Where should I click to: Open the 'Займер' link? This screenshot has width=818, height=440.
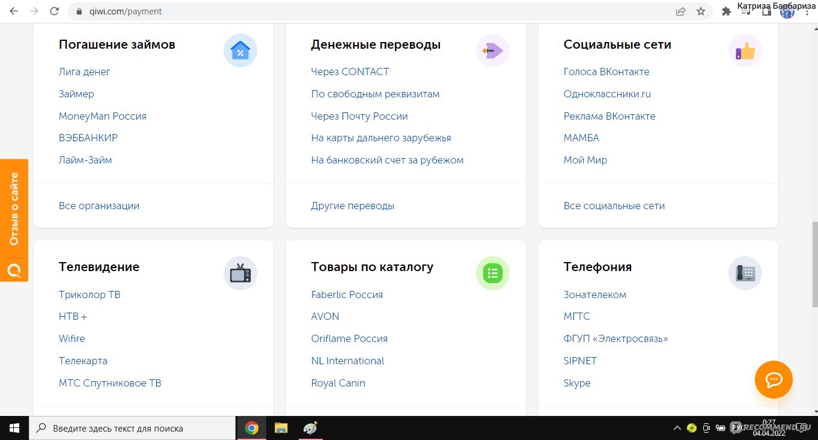coord(76,94)
